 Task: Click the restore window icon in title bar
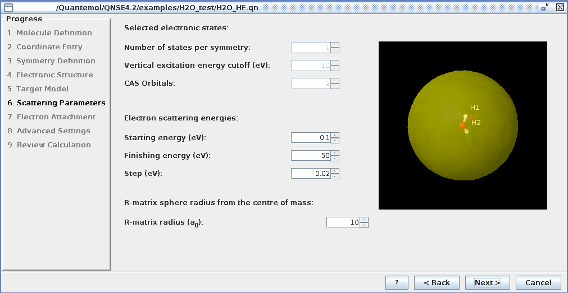[x=545, y=7]
